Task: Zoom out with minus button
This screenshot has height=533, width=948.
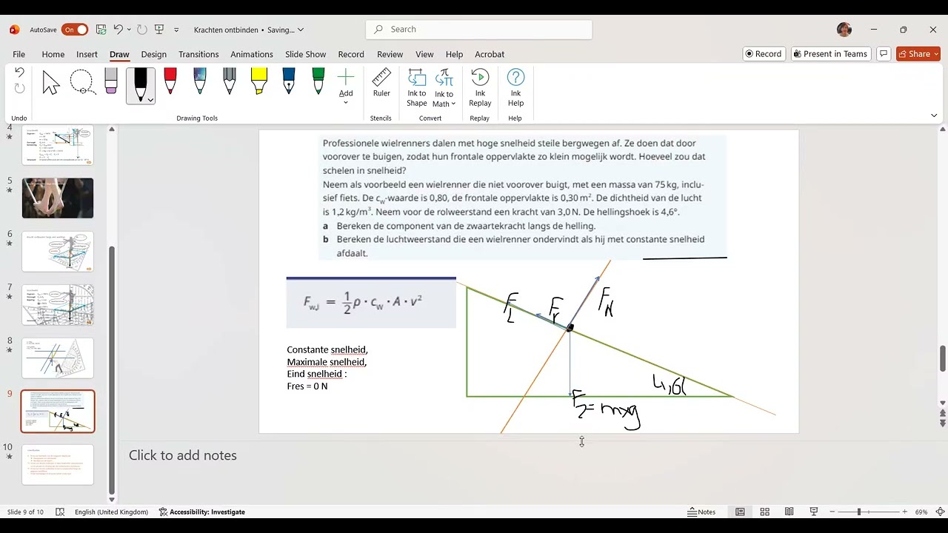Action: (832, 512)
